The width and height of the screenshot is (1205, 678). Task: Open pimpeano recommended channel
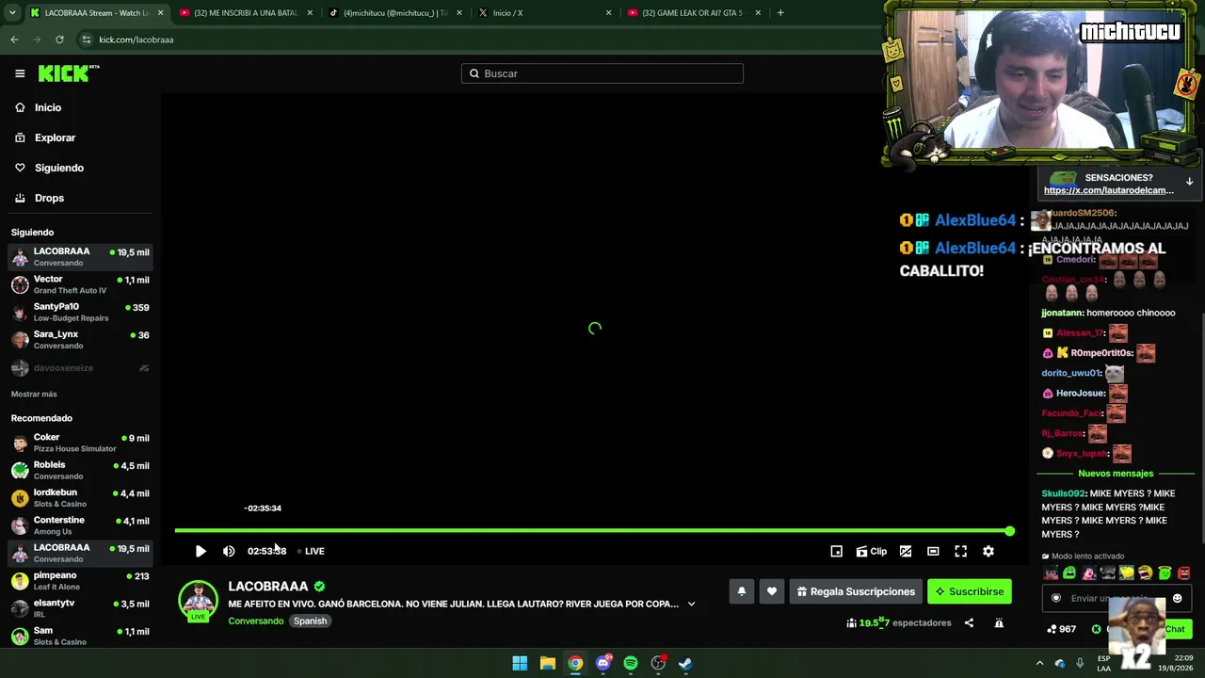(x=80, y=581)
